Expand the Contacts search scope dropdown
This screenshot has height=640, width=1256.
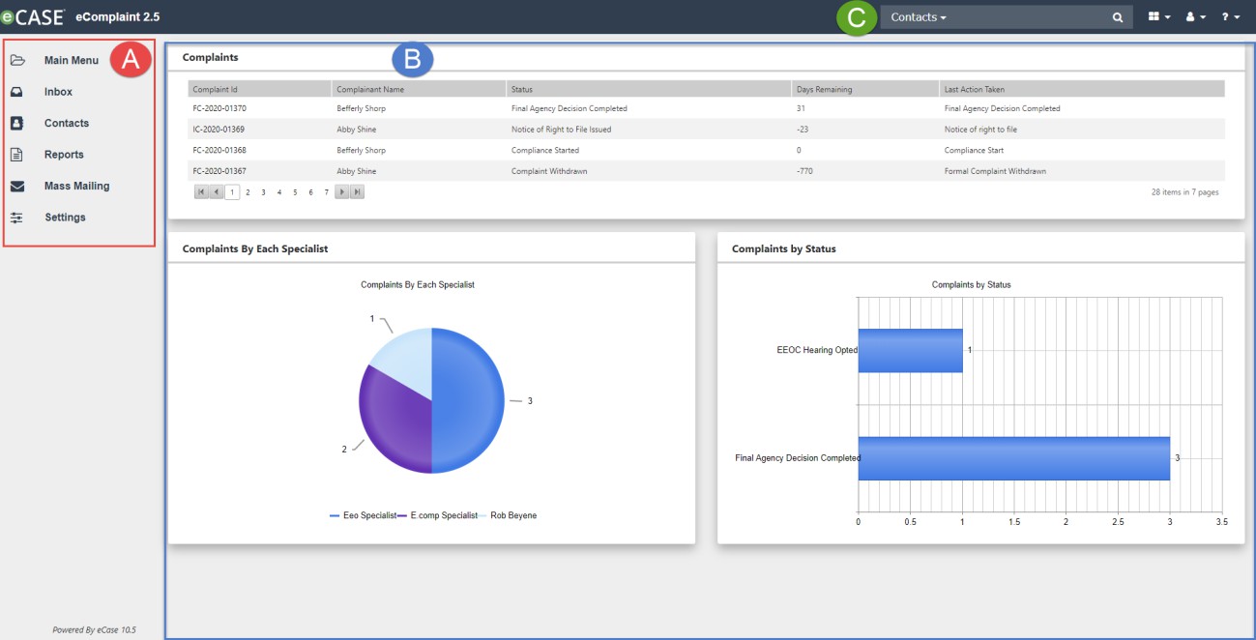[x=919, y=17]
